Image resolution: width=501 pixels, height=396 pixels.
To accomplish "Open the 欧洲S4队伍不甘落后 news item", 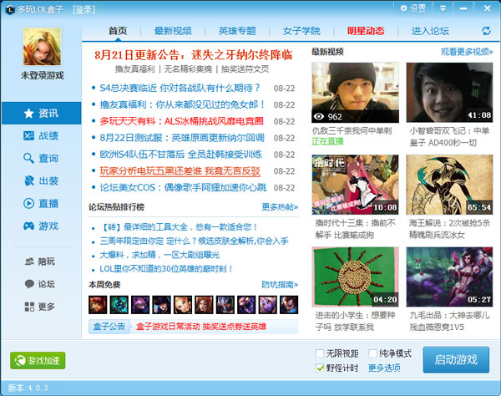I will click(x=181, y=155).
